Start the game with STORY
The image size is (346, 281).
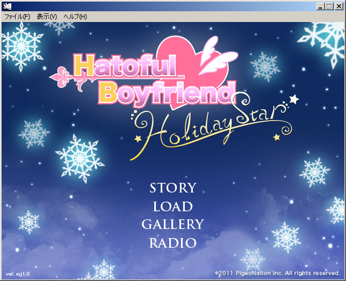172,188
